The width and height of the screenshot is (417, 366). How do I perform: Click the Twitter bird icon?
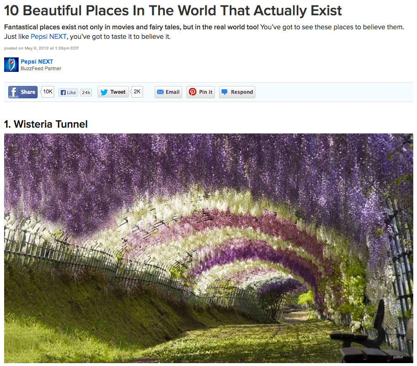pos(104,92)
